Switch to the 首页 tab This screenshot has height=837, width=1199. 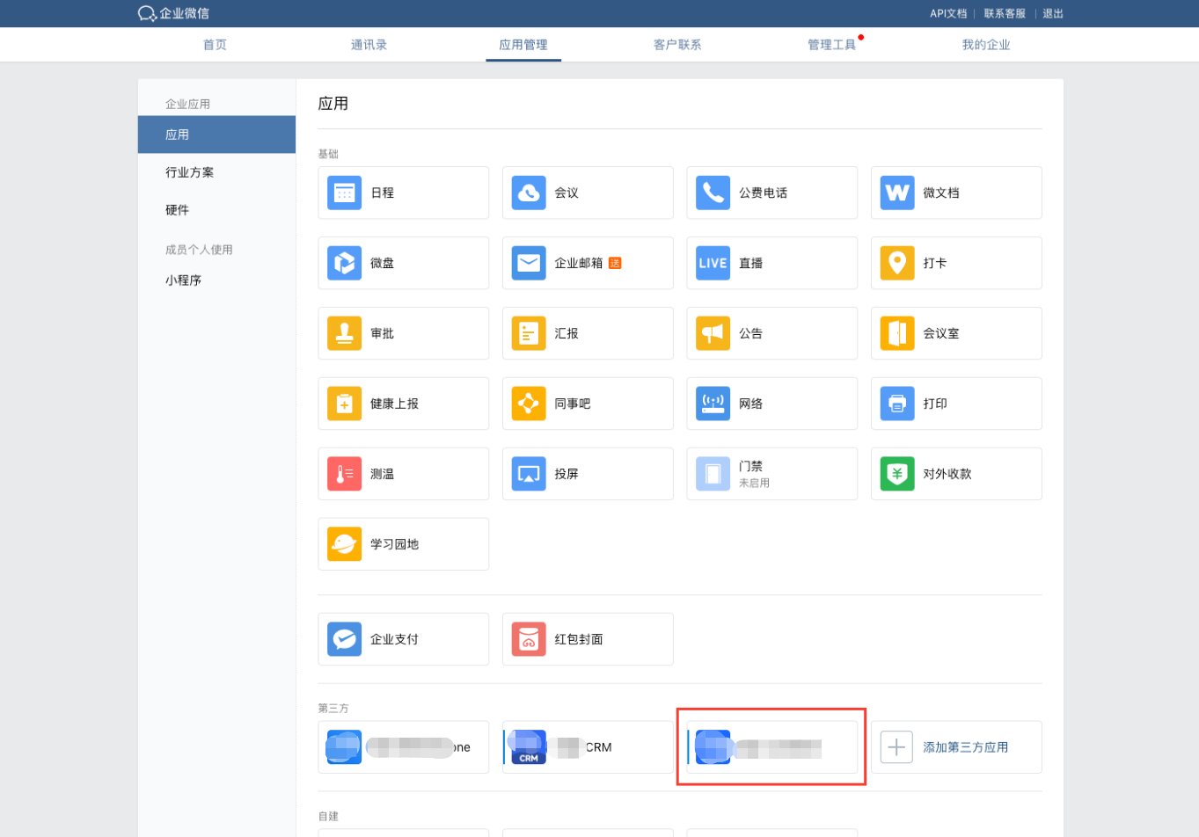click(x=215, y=45)
